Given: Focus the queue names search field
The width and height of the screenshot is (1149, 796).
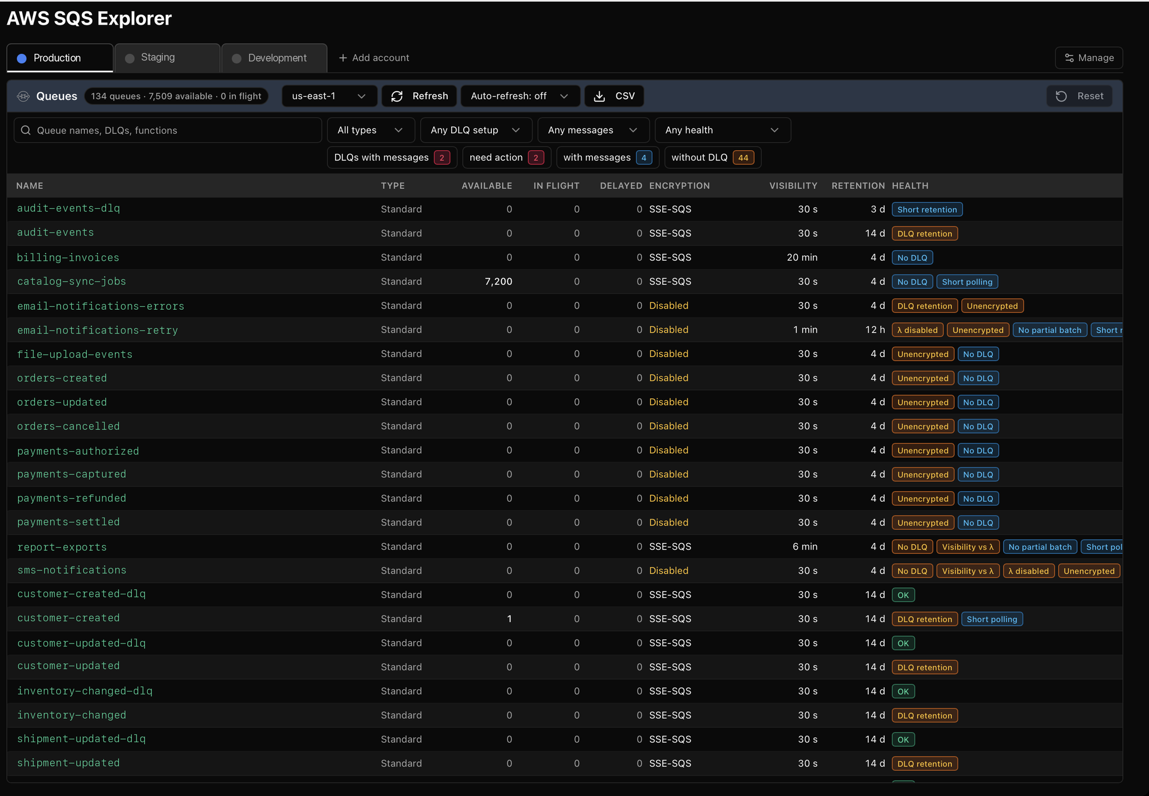Looking at the screenshot, I should [x=168, y=130].
